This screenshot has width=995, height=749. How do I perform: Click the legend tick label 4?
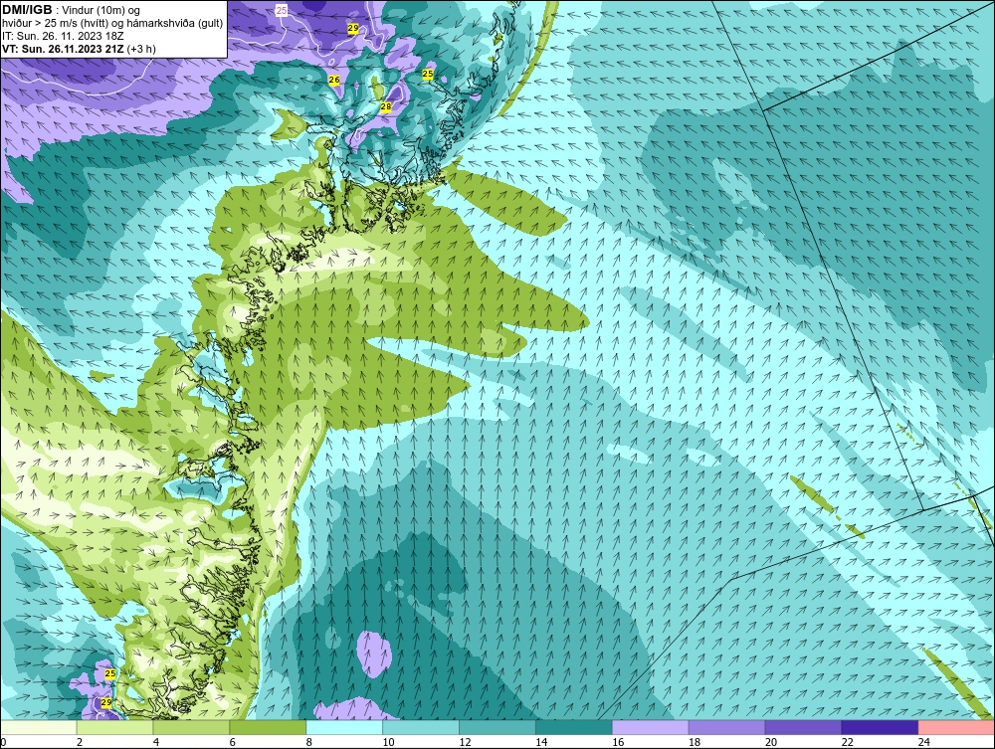[x=156, y=742]
